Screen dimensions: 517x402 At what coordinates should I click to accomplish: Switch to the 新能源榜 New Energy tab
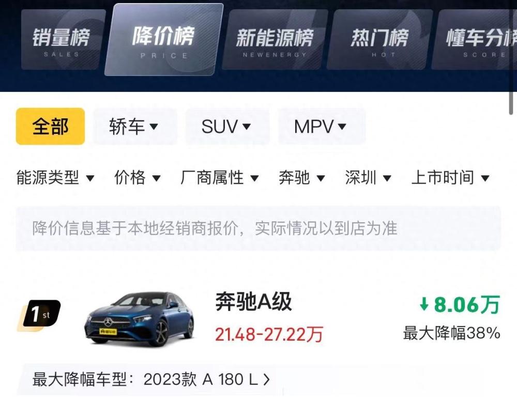275,40
